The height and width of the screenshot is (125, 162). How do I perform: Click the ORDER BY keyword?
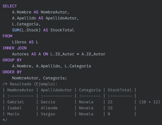(x=12, y=72)
